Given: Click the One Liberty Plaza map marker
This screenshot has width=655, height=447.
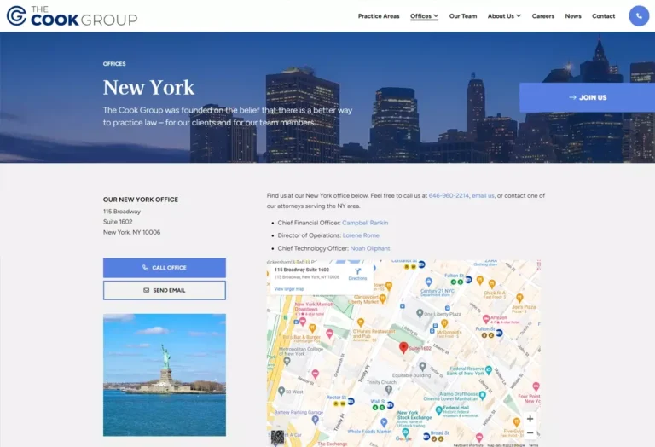Looking at the screenshot, I should coord(420,313).
